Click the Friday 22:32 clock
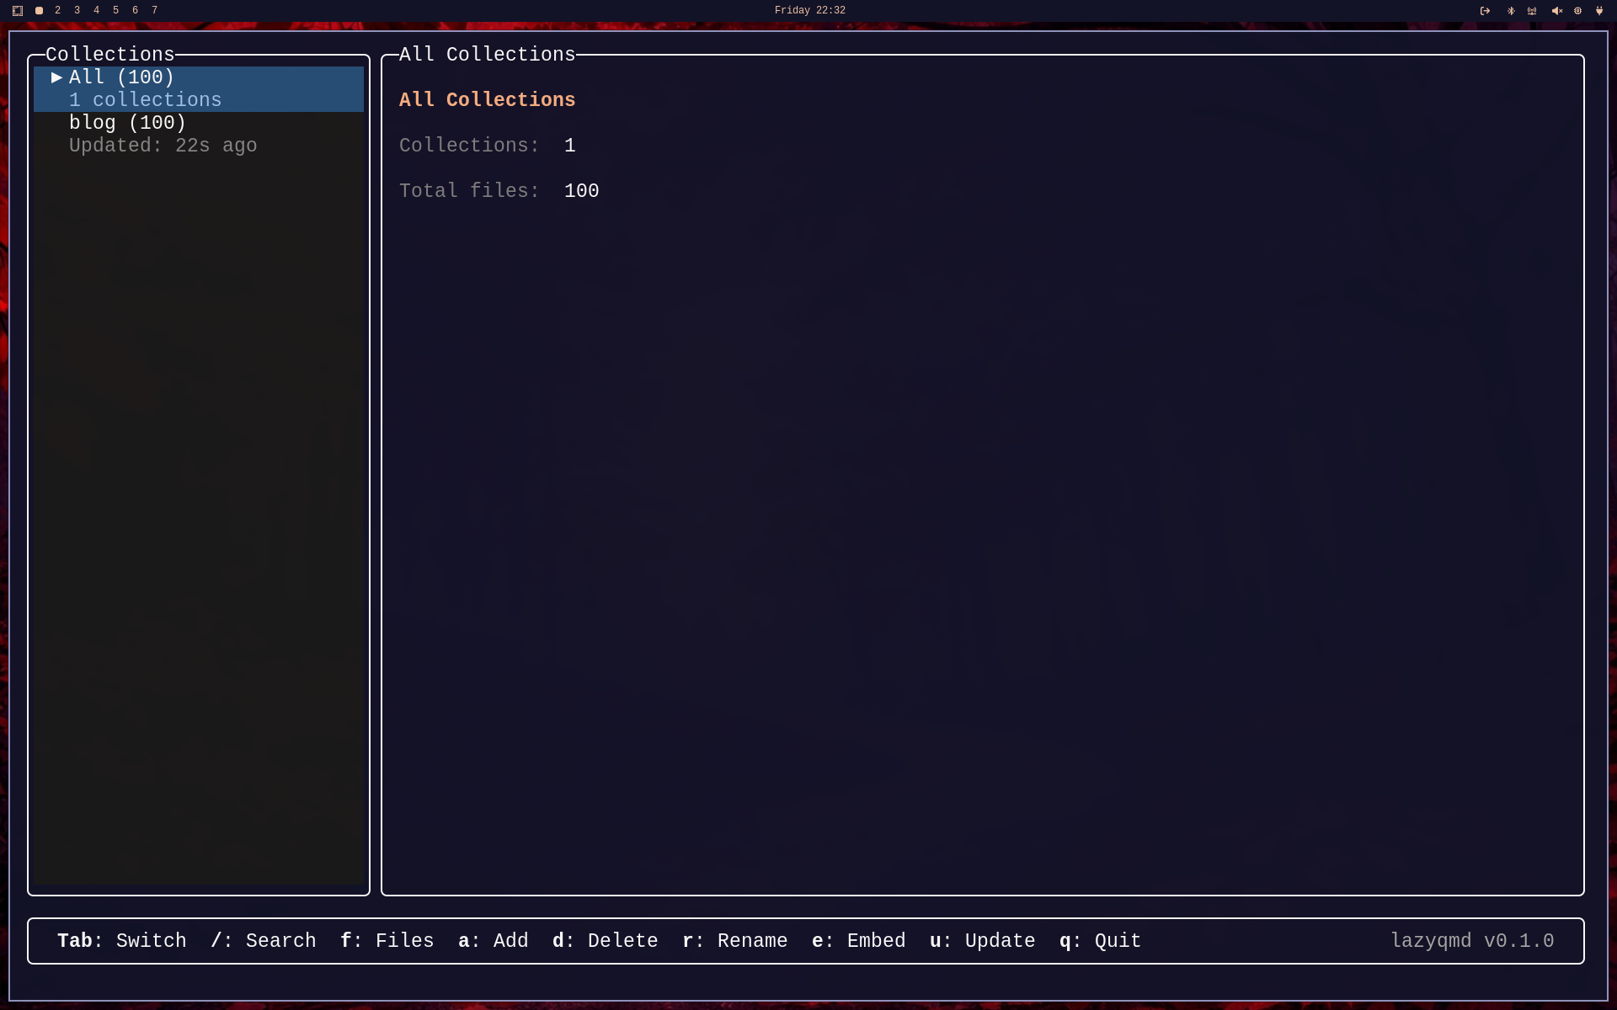 [809, 11]
